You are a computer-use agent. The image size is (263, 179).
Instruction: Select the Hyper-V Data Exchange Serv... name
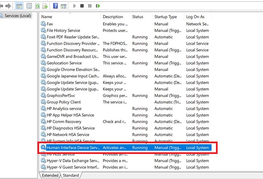point(73,161)
